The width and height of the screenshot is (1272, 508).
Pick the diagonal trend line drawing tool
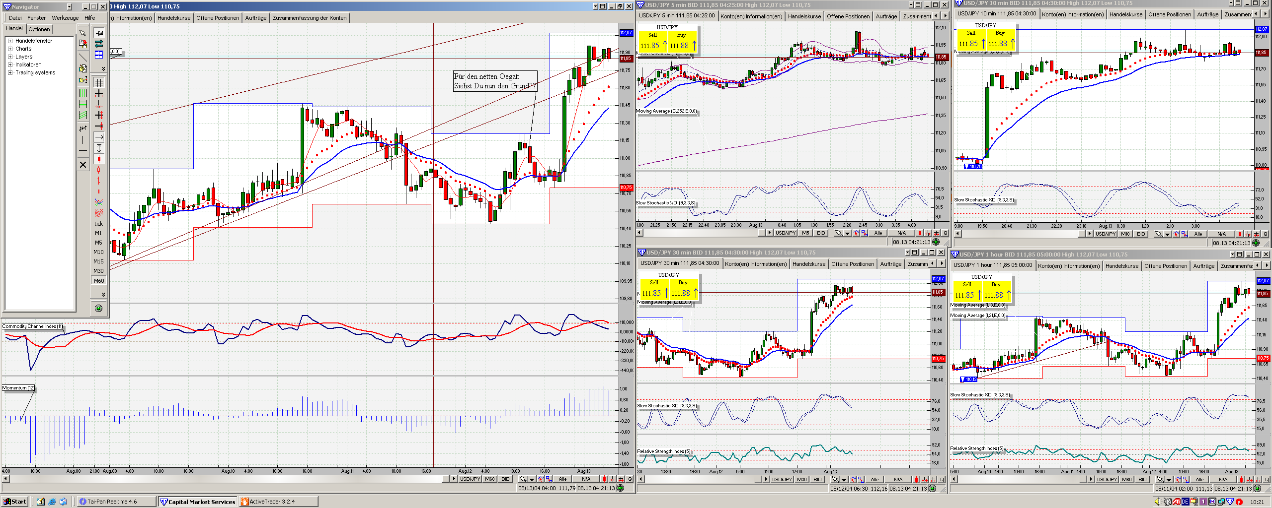pyautogui.click(x=83, y=57)
